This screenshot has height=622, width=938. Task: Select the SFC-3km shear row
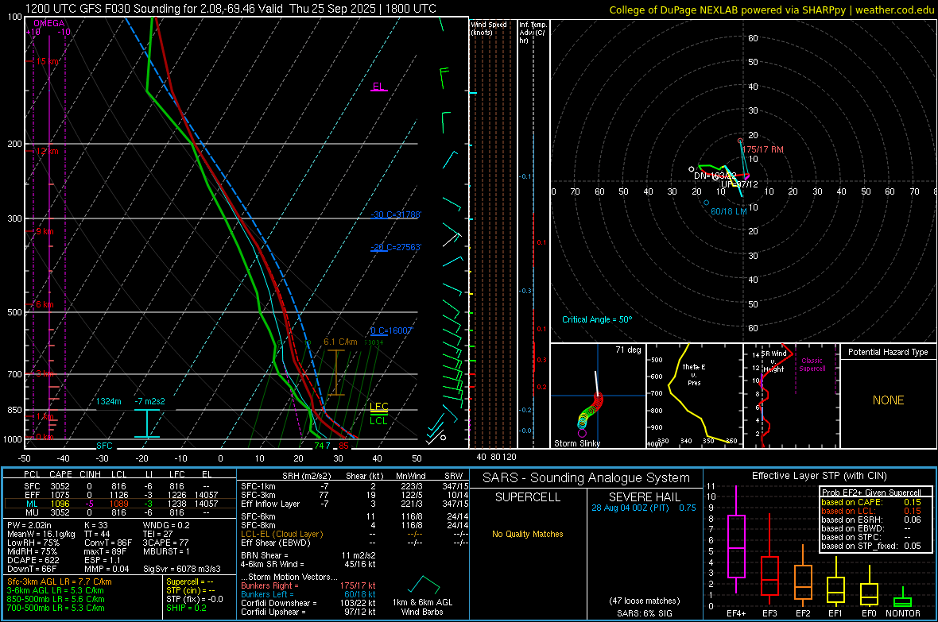coord(355,495)
